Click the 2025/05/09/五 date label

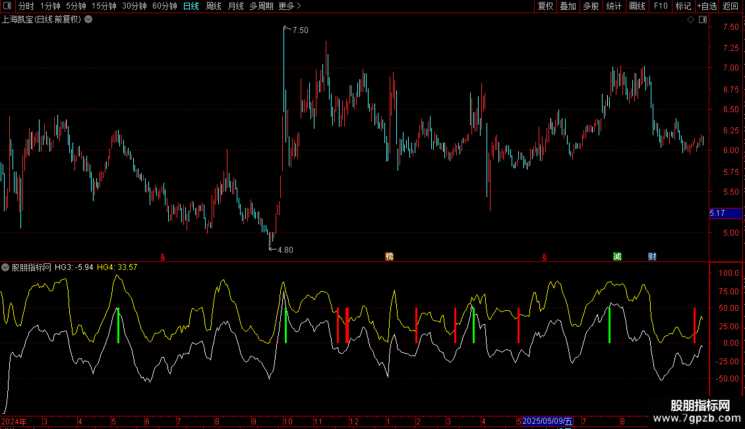point(547,421)
